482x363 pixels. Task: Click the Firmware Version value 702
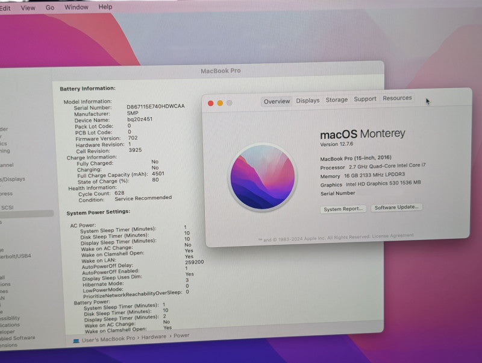point(133,138)
